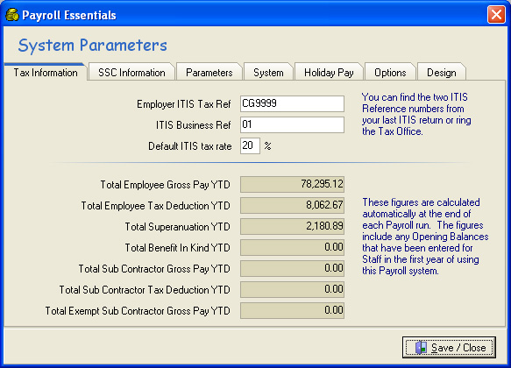Click the Save / Close button
This screenshot has width=511, height=368.
point(449,348)
